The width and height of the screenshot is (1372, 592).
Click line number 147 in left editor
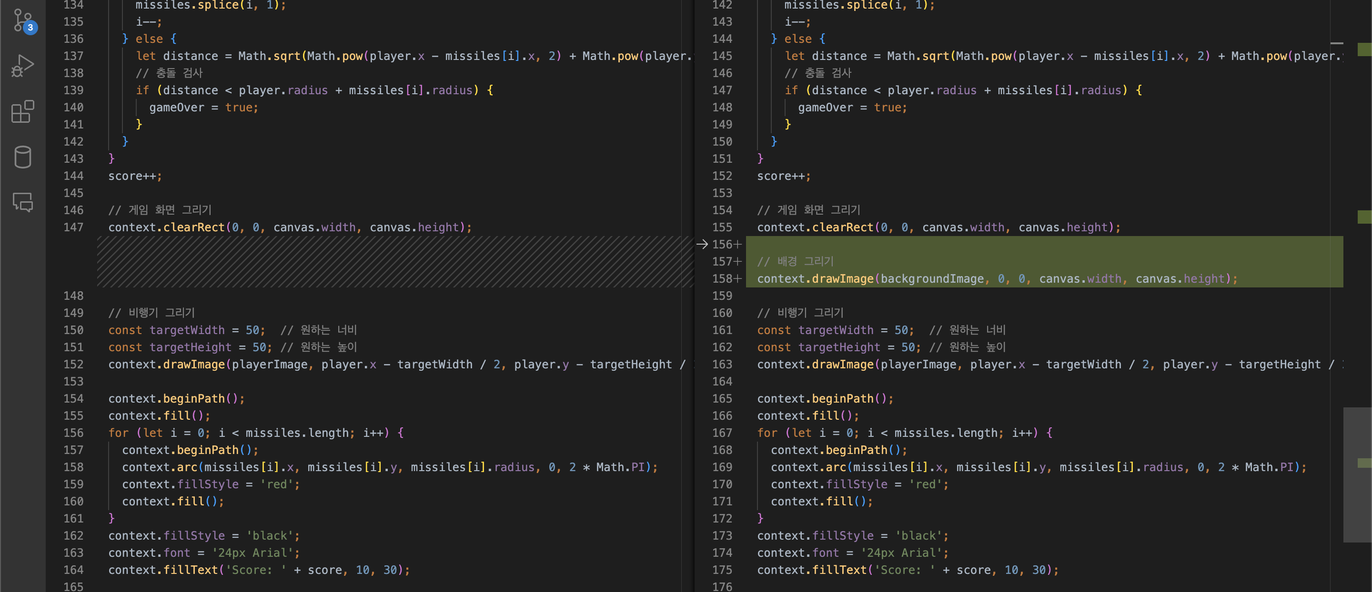coord(73,227)
